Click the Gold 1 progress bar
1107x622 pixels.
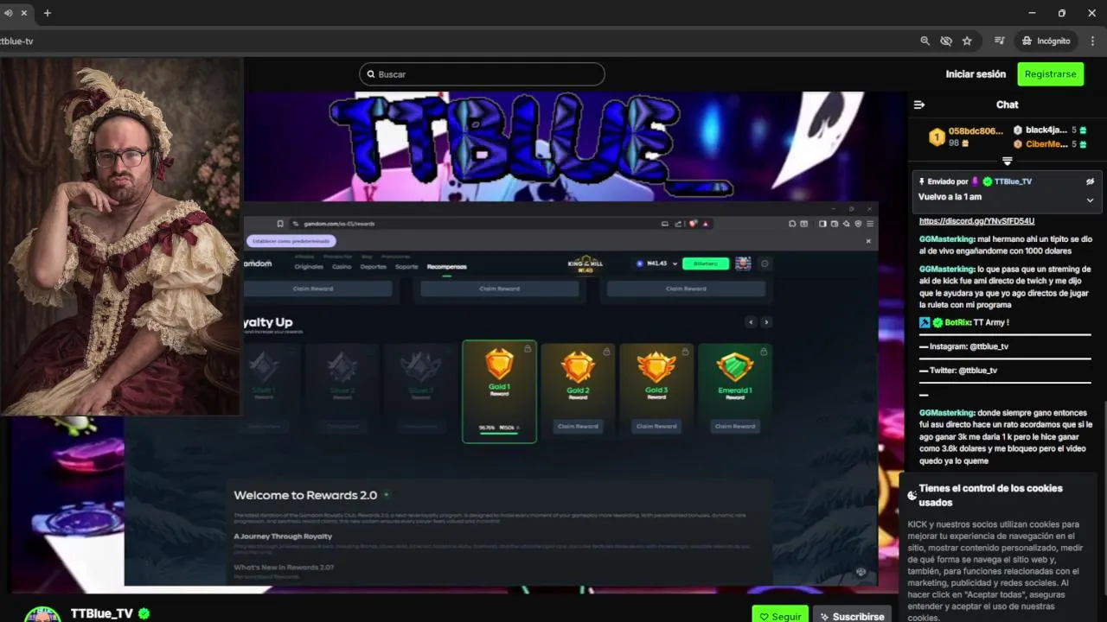pos(499,434)
